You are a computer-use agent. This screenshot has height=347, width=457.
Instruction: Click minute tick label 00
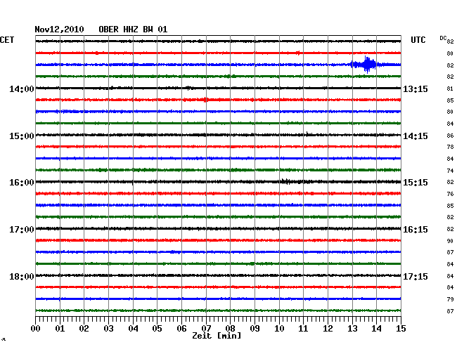(36, 328)
